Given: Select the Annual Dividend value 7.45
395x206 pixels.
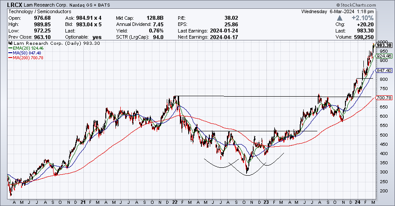Looking at the screenshot, I should click(158, 25).
